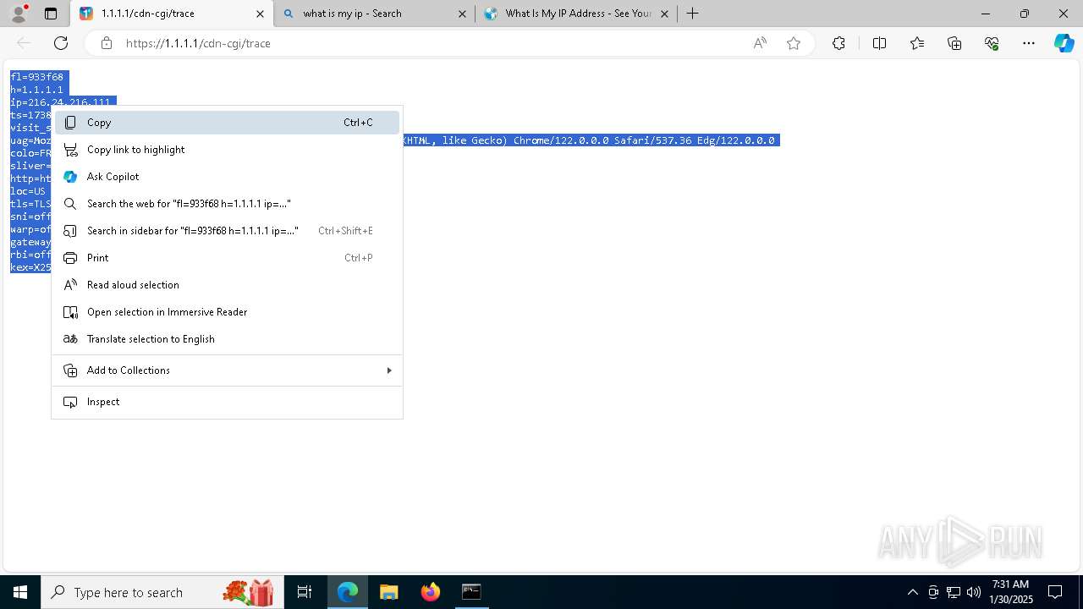Image resolution: width=1083 pixels, height=609 pixels.
Task: Toggle the Split screen icon
Action: 879,43
